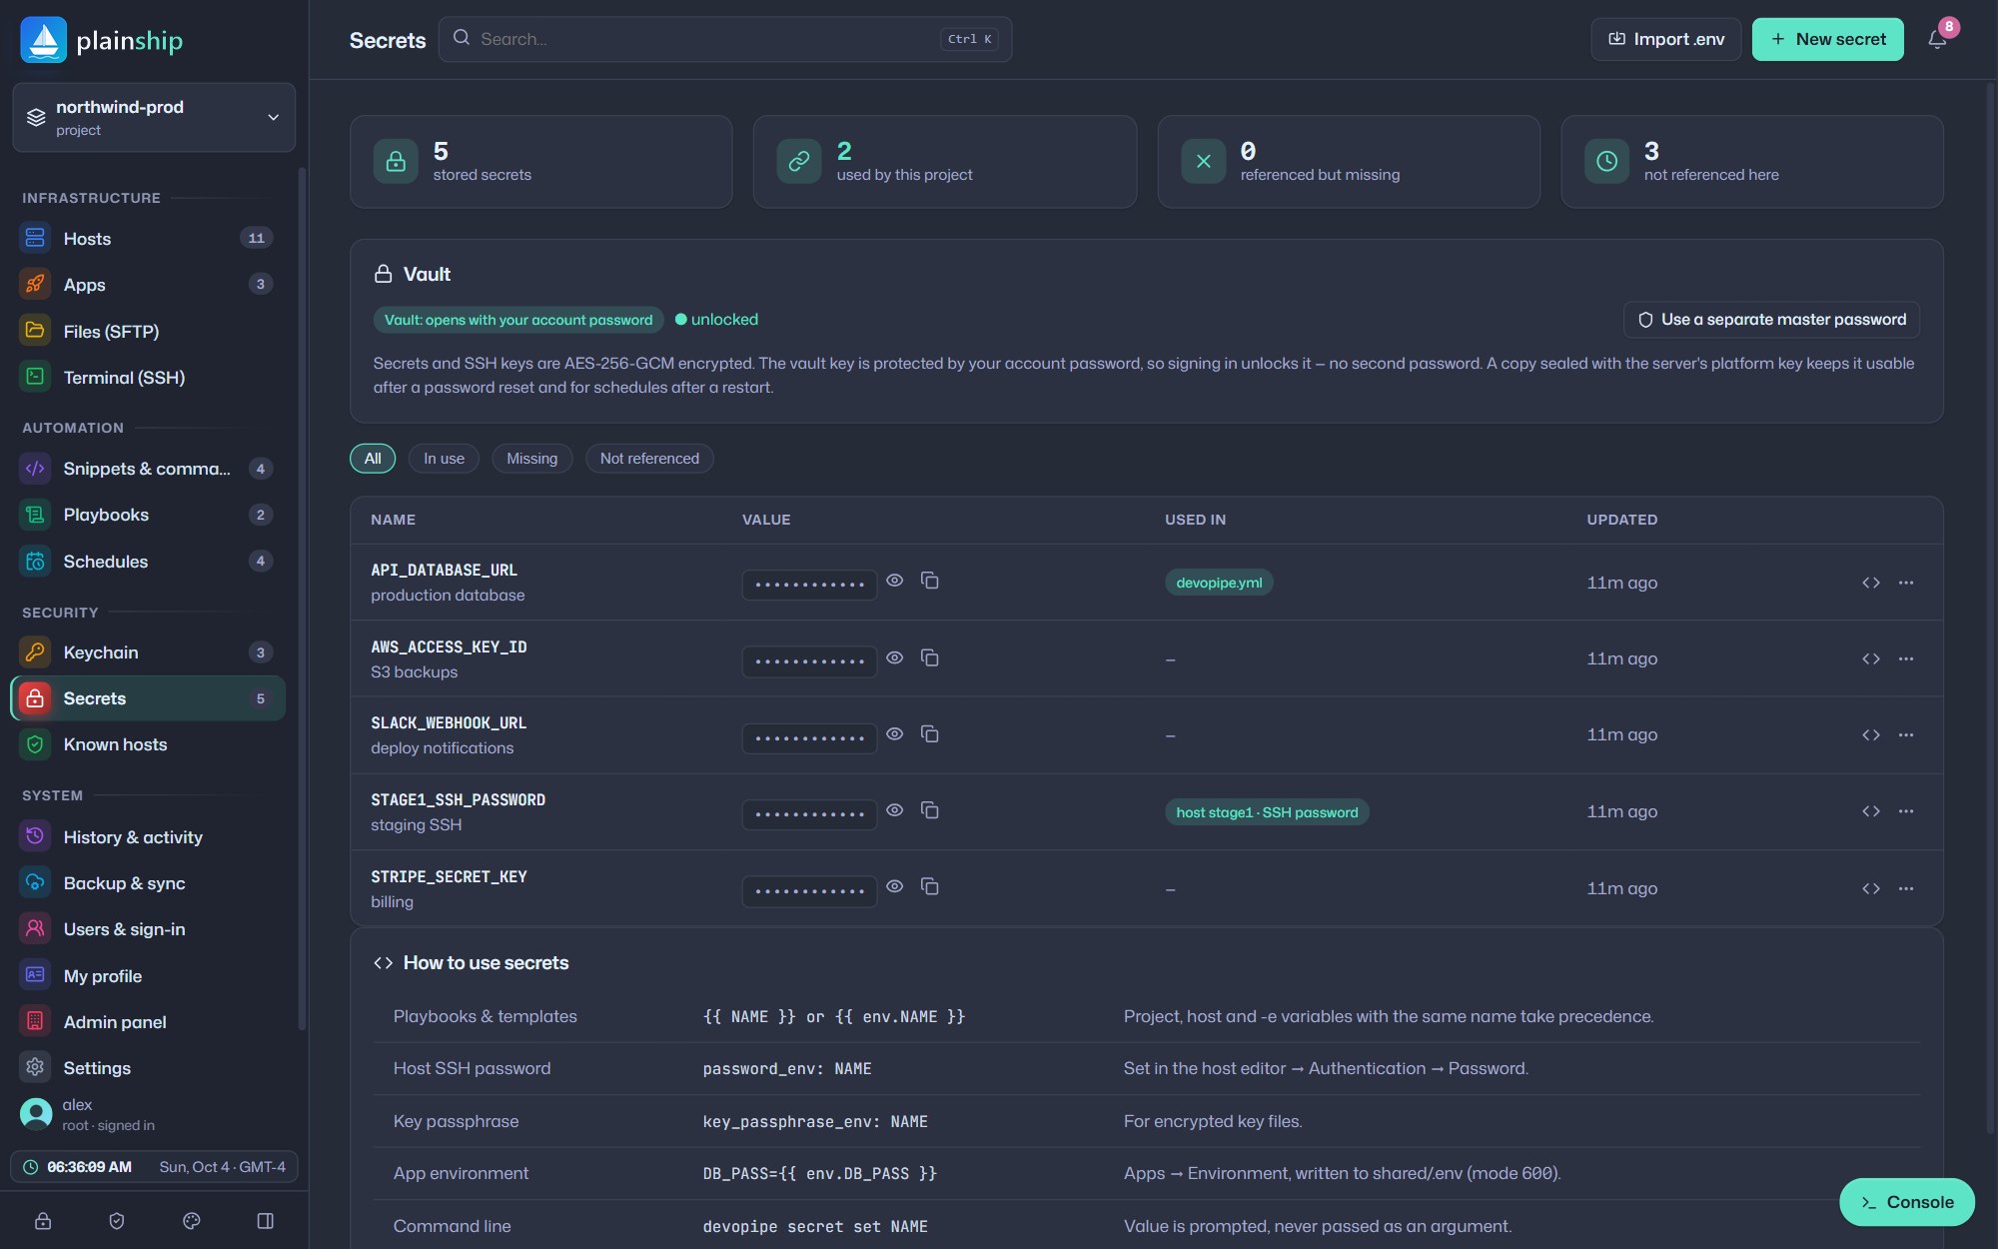
Task: Show the AWS_ACCESS_KEY_ID hidden value
Action: click(x=894, y=657)
